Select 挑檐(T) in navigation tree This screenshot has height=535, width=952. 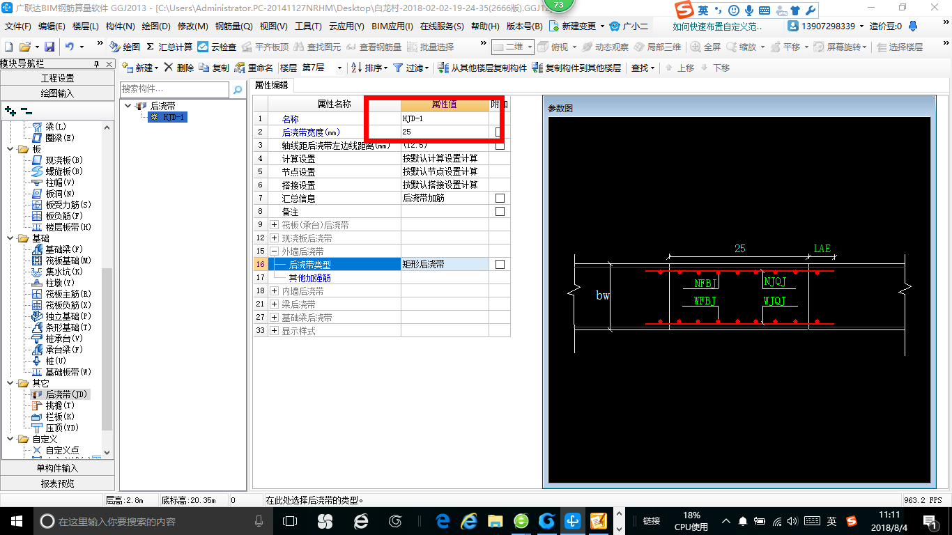point(60,405)
